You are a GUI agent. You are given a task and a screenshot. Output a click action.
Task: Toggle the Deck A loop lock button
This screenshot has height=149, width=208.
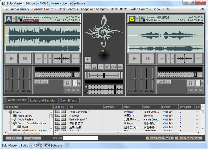click(x=67, y=83)
